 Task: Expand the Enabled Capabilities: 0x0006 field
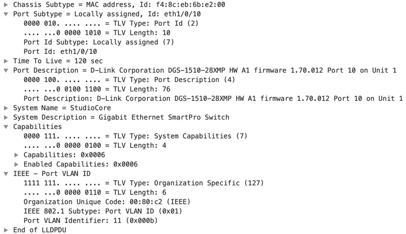(16, 165)
